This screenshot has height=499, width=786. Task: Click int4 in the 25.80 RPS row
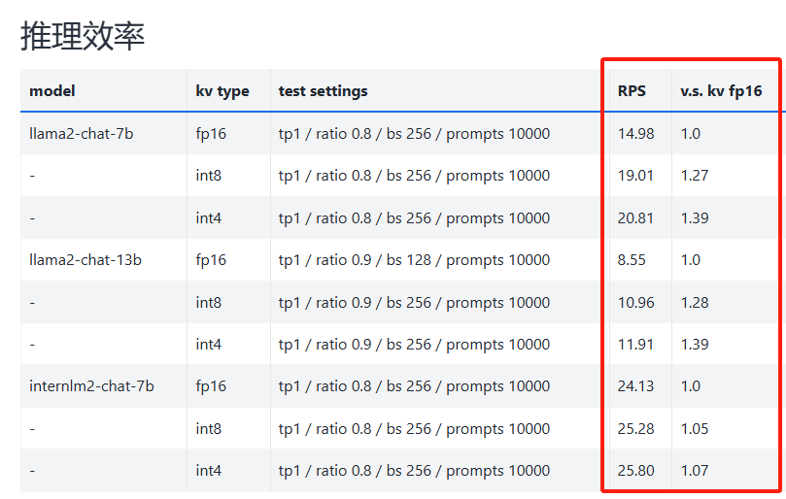[x=208, y=471]
